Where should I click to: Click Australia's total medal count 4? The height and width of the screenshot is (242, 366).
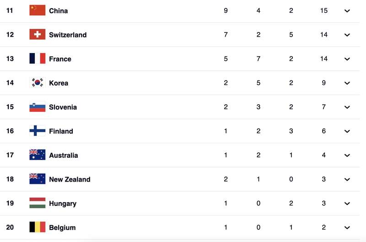pyautogui.click(x=324, y=155)
